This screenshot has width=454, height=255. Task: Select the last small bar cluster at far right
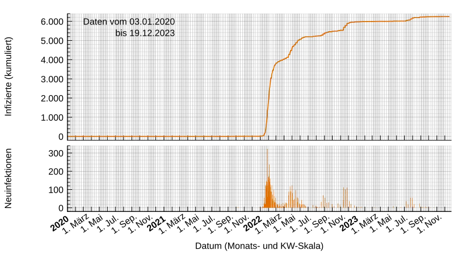[x=410, y=203]
